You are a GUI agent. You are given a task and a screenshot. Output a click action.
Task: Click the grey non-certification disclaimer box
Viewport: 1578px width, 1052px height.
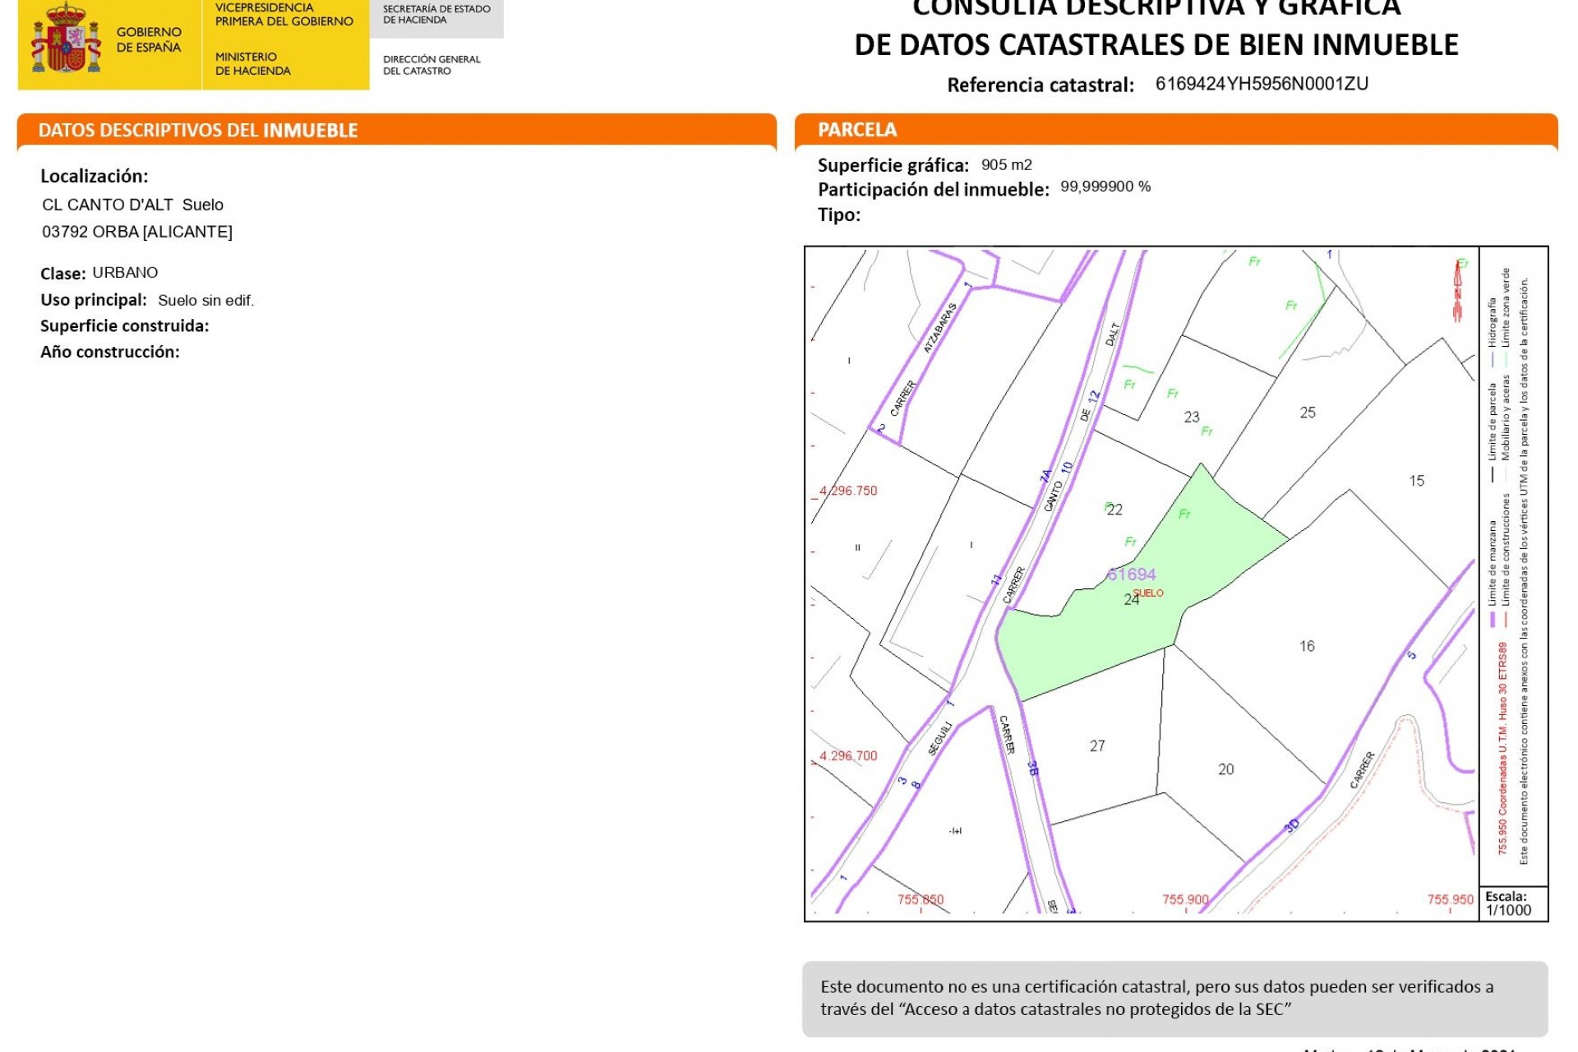click(x=1174, y=999)
